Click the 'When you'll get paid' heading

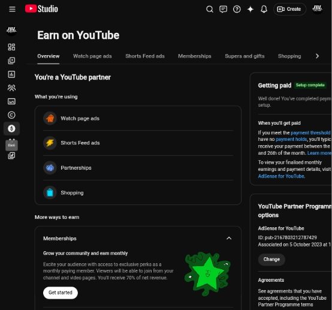279,123
